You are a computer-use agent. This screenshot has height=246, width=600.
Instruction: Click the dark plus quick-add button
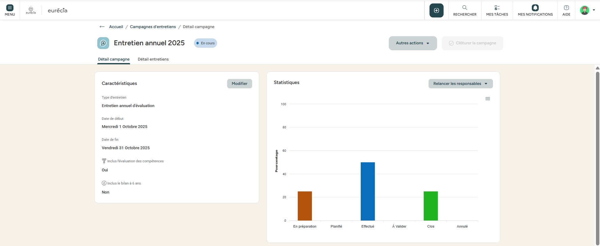(436, 11)
